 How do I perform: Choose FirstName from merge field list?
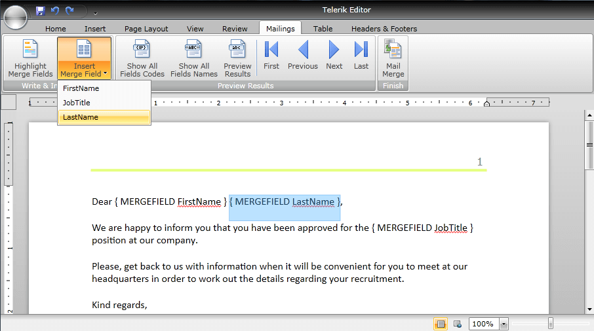[104, 88]
